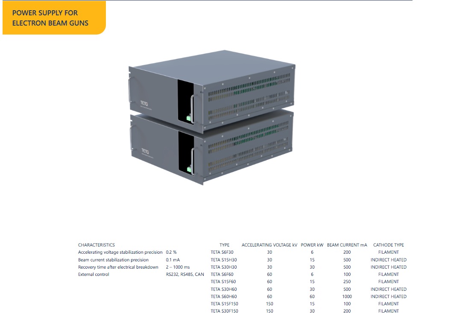The width and height of the screenshot is (474, 313).
Task: Click the ACCELERATING VOLTAGE kV column header
Action: [269, 245]
